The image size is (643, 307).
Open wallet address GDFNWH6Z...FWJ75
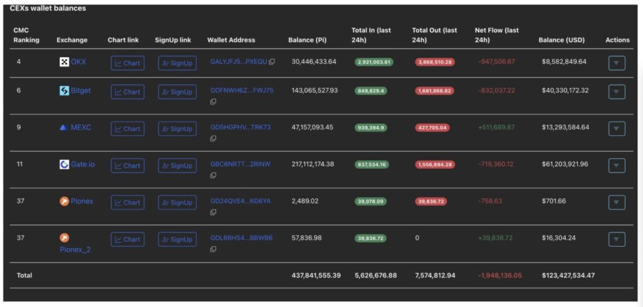[242, 90]
